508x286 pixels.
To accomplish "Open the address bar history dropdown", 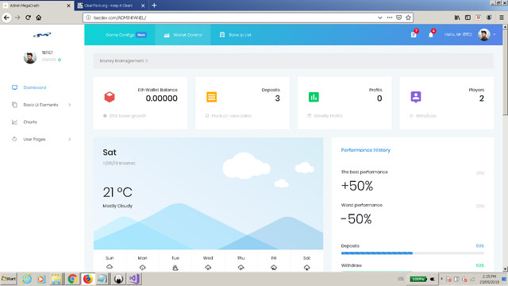I will 379,17.
